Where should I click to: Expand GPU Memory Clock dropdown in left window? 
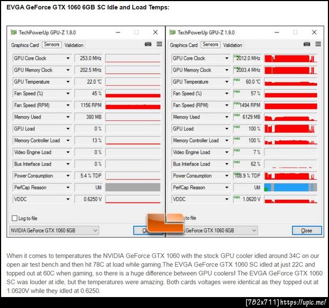coord(68,70)
